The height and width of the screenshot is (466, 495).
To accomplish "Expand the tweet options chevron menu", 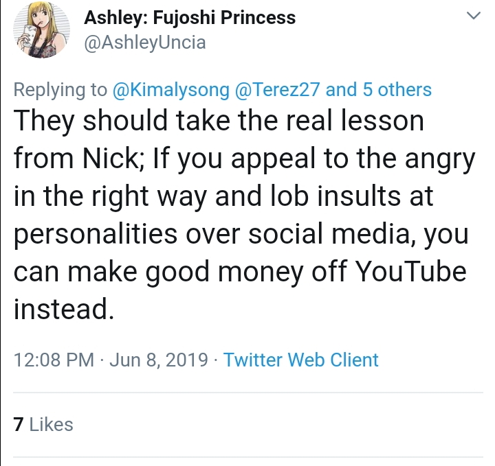I will point(473,15).
